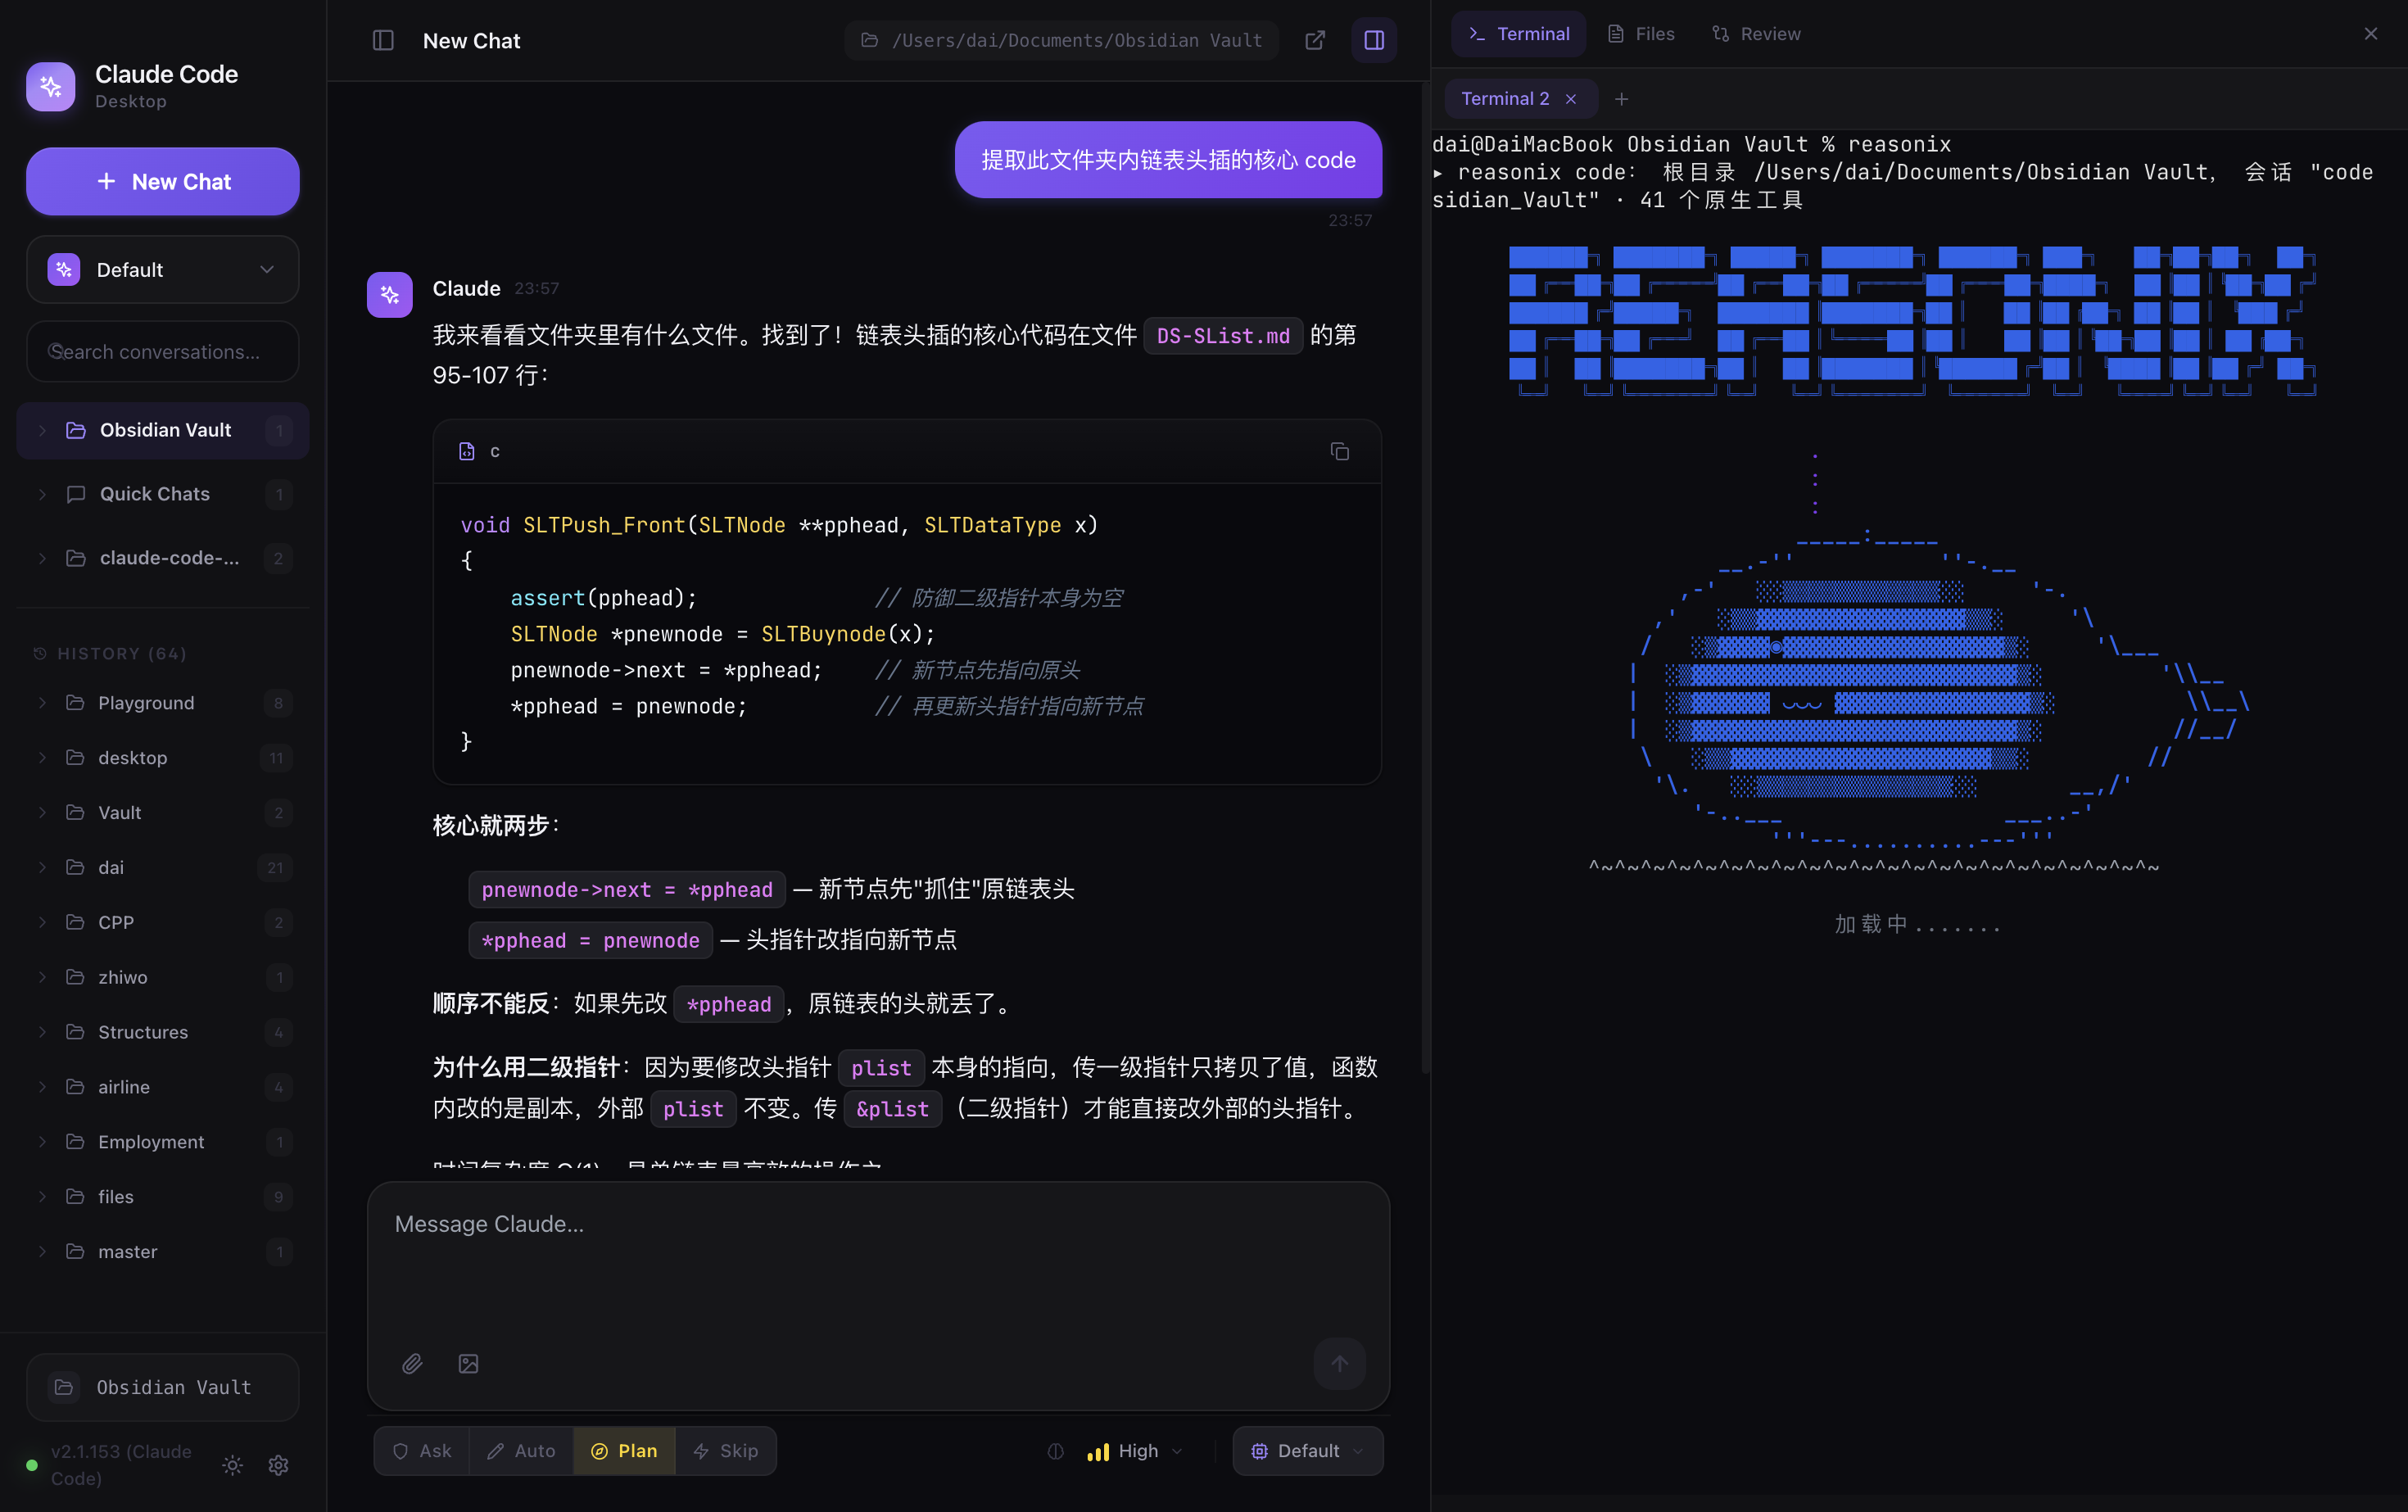Click the context usage circle icon
The image size is (2408, 1512).
1055,1451
